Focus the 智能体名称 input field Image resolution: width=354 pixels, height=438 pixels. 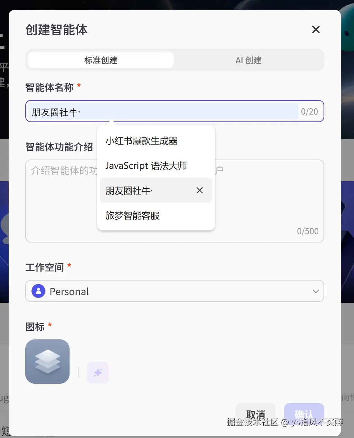tap(175, 111)
